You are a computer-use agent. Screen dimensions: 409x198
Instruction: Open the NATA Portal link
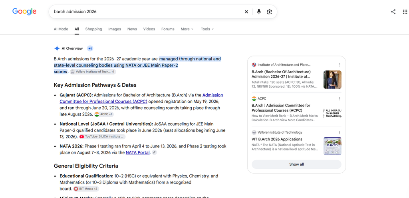[138, 152]
